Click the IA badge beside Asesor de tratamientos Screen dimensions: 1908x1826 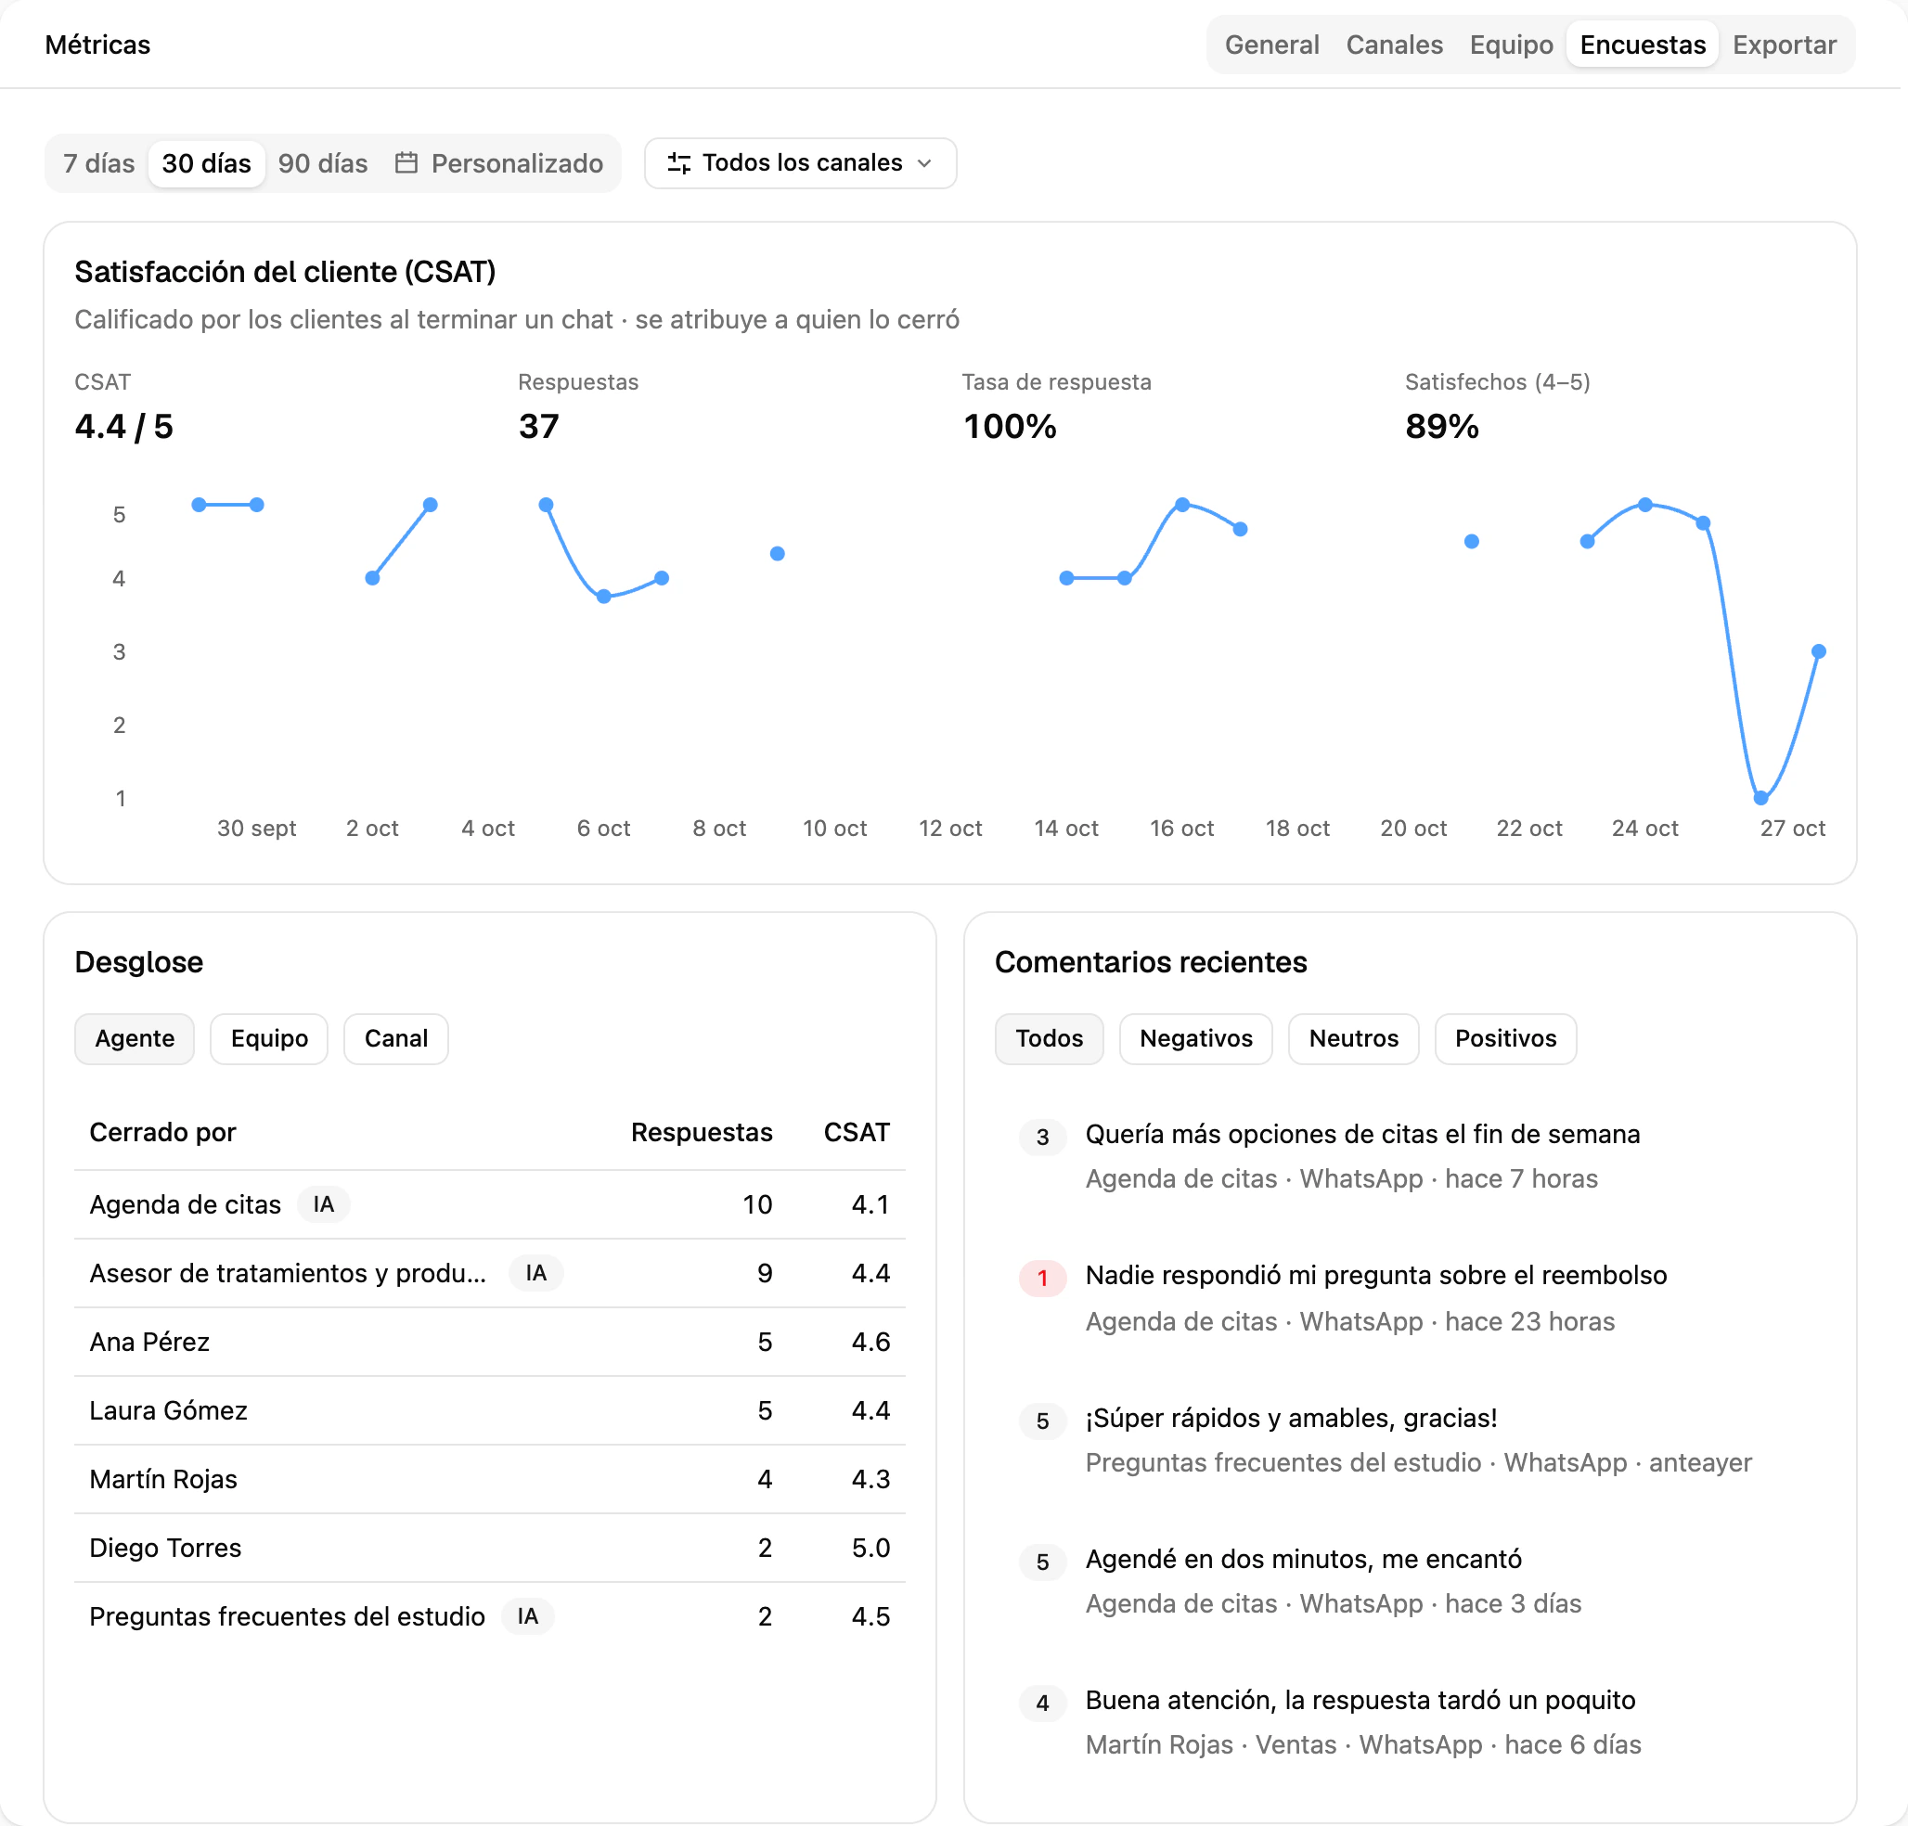pos(535,1273)
